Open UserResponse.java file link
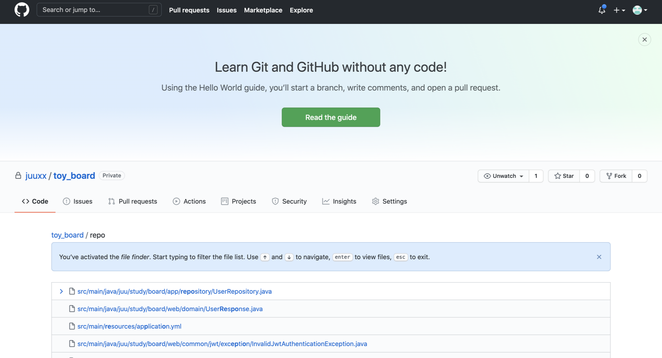The height and width of the screenshot is (358, 662). (x=170, y=309)
